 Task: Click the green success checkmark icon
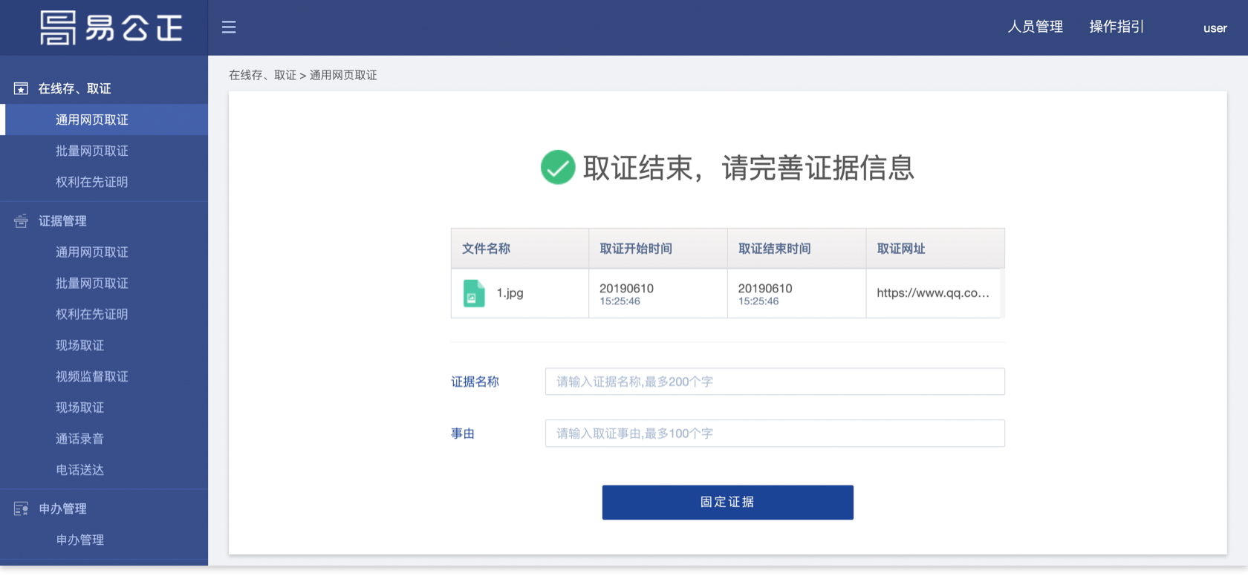tap(557, 167)
